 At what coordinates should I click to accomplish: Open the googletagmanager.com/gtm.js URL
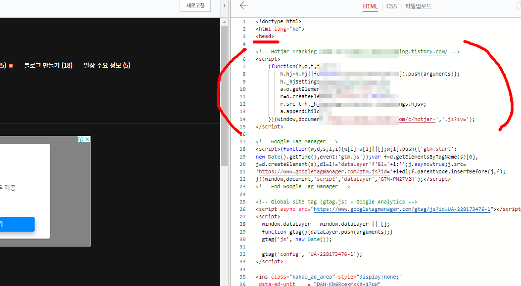pyautogui.click(x=324, y=171)
